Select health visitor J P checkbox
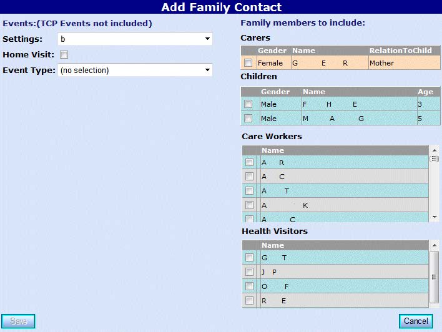The width and height of the screenshot is (442, 332). tap(250, 272)
